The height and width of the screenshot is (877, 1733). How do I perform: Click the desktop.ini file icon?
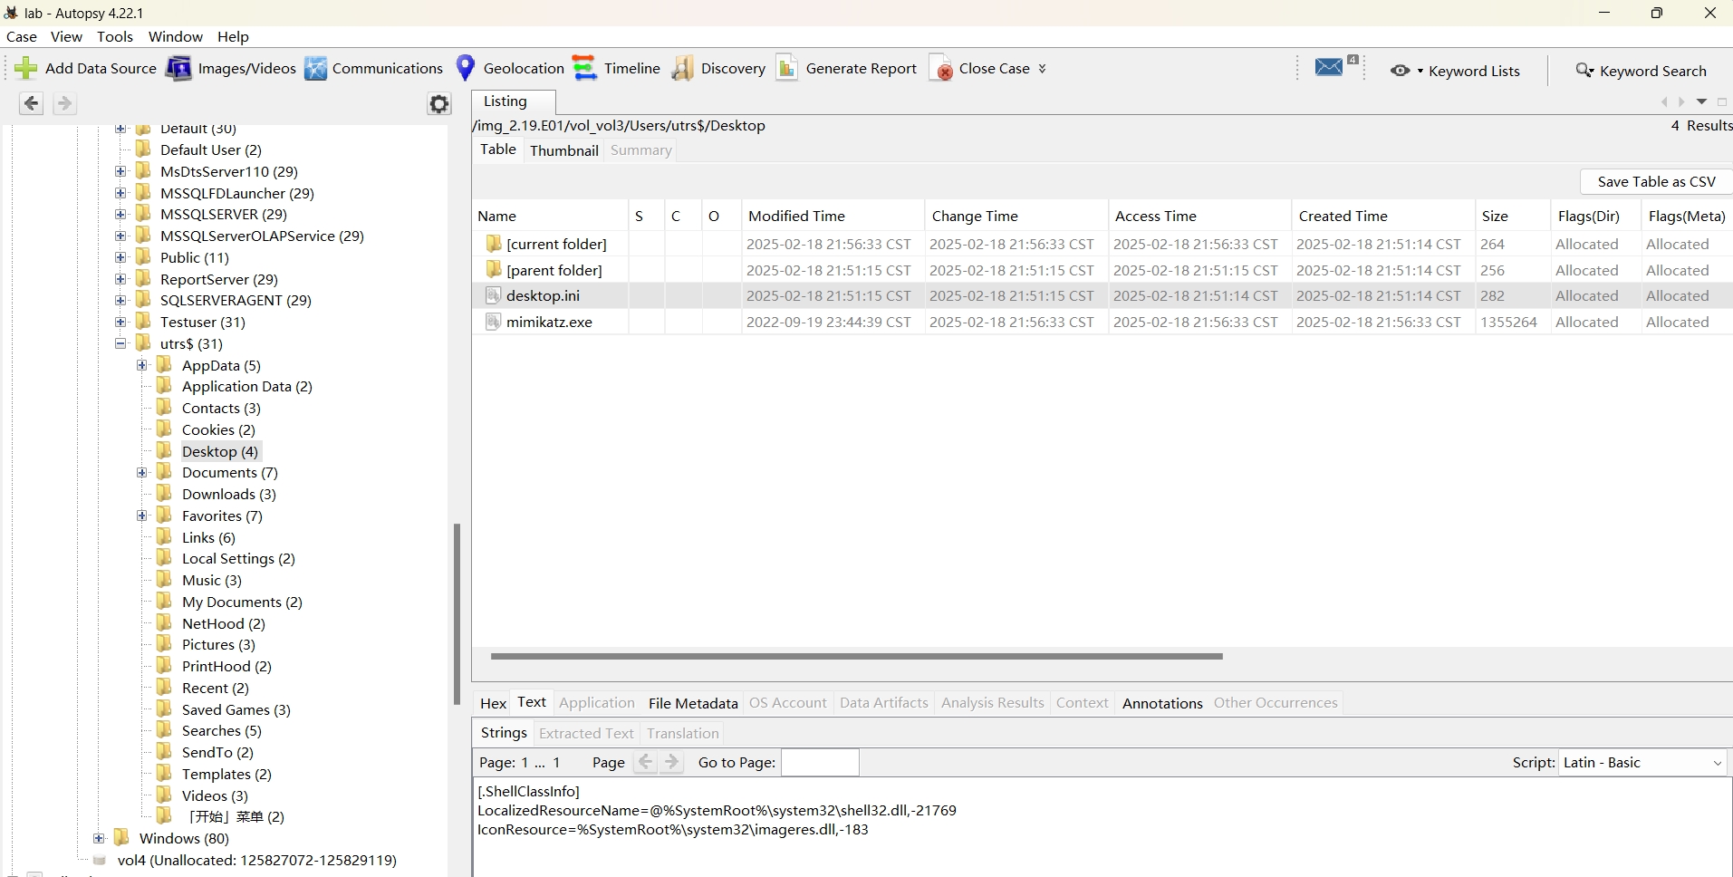[x=494, y=295]
